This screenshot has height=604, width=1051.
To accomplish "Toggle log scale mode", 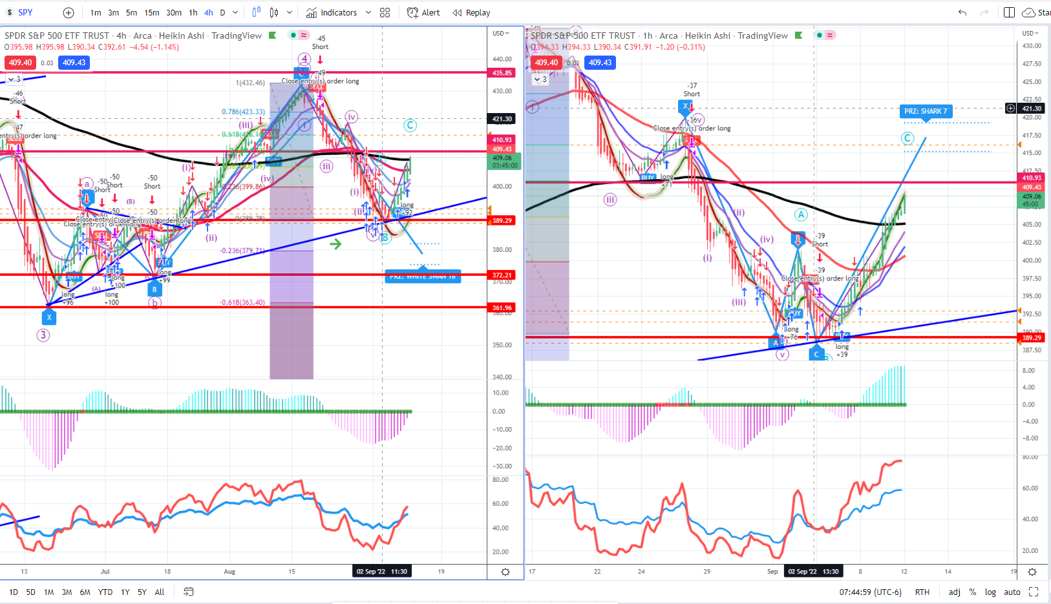I will pos(990,592).
